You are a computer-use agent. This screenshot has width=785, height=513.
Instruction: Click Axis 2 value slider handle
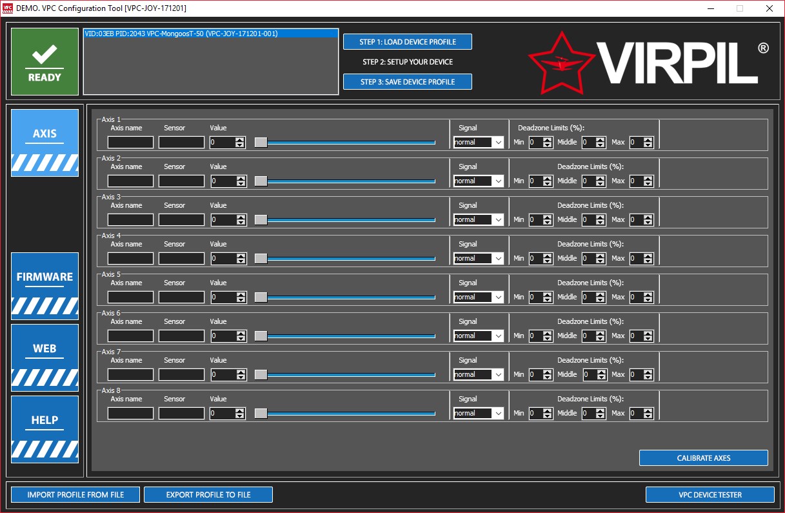(x=261, y=181)
